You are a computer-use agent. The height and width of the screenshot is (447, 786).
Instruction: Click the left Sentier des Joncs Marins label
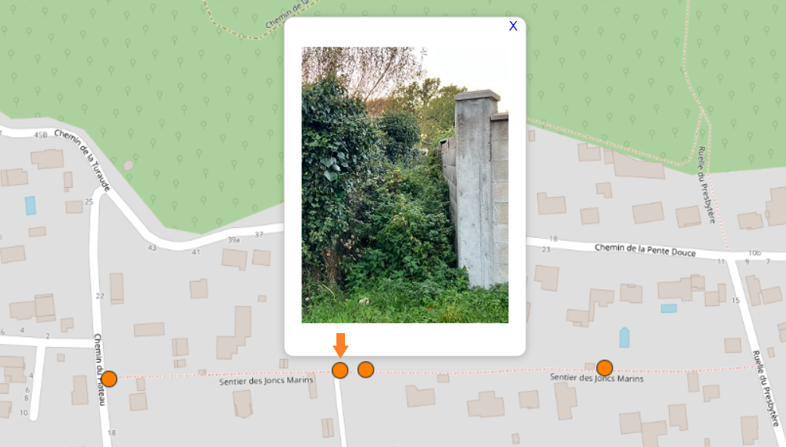(265, 381)
